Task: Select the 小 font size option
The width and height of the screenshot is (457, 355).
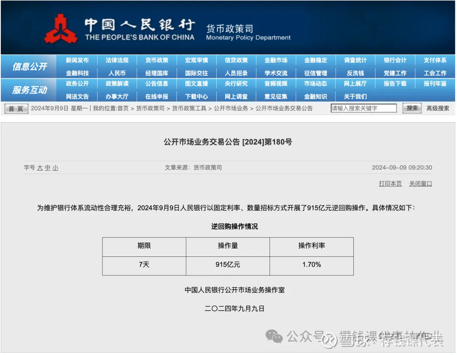Action: (55, 168)
